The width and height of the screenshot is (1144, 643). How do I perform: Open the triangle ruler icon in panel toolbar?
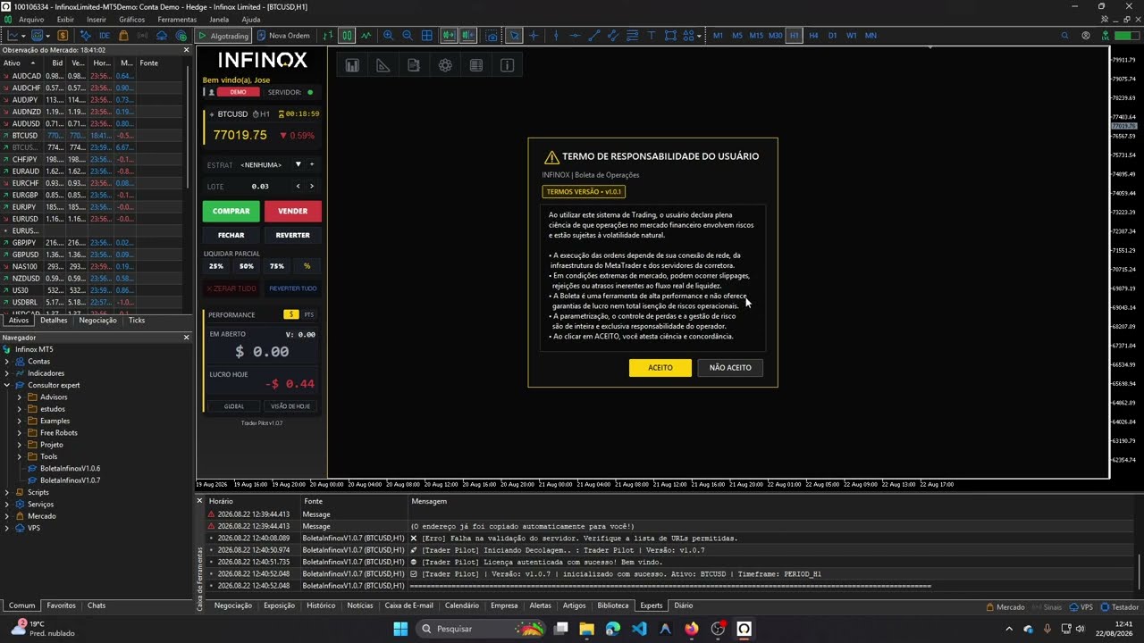(383, 65)
